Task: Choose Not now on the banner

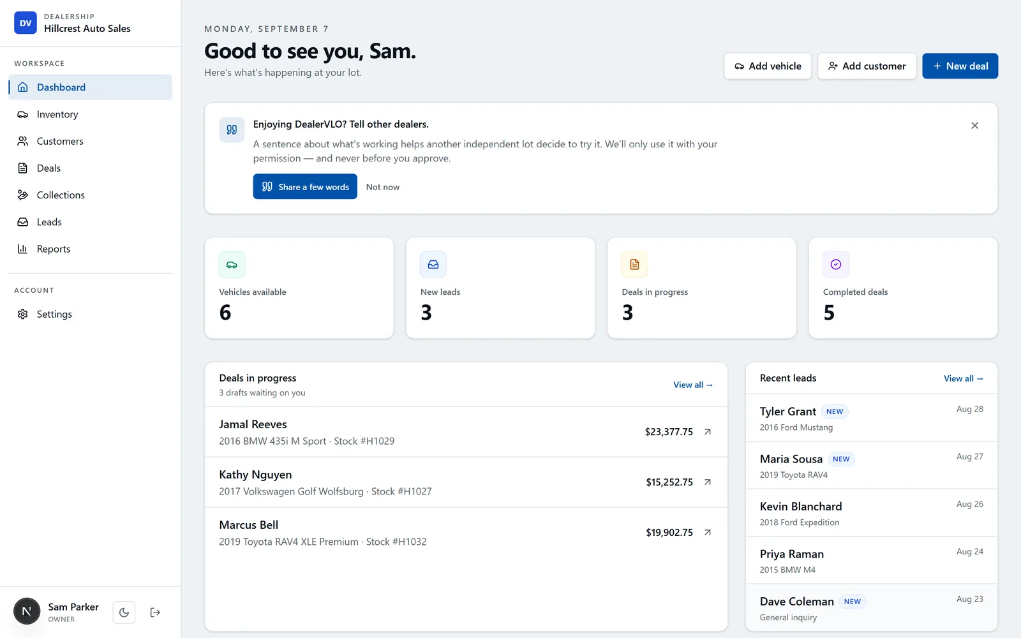Action: point(383,187)
